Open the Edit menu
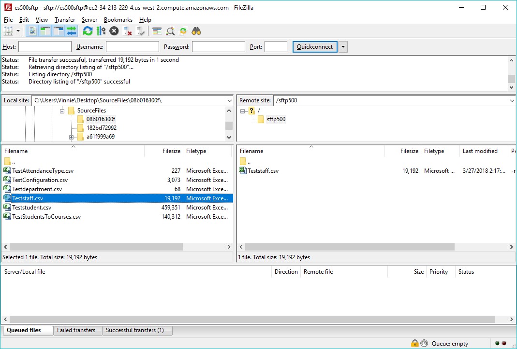The image size is (517, 349). 24,20
